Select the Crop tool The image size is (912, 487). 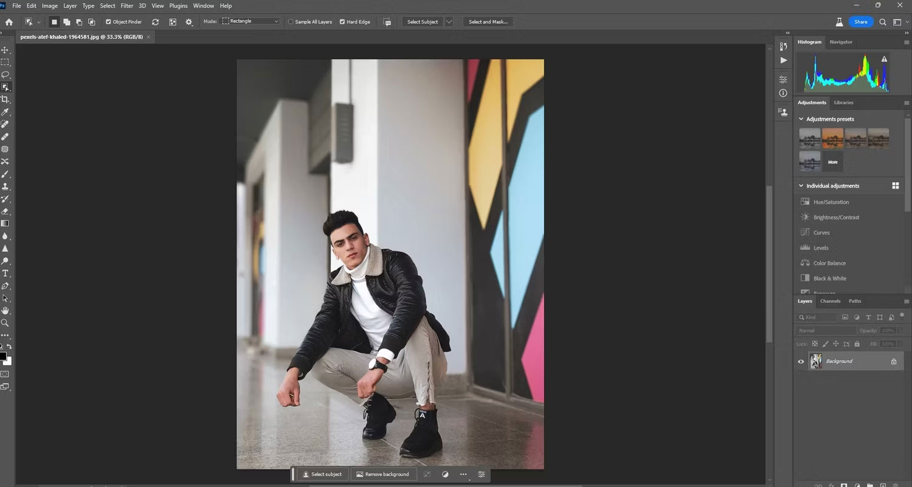pos(5,100)
